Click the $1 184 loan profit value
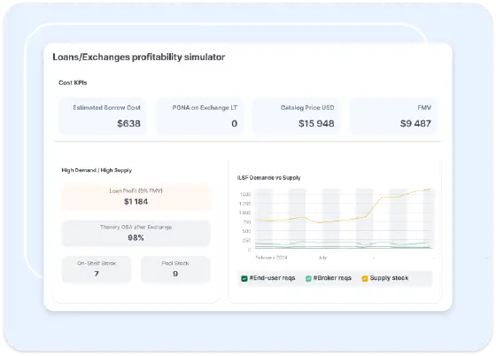The width and height of the screenshot is (496, 356). (136, 201)
